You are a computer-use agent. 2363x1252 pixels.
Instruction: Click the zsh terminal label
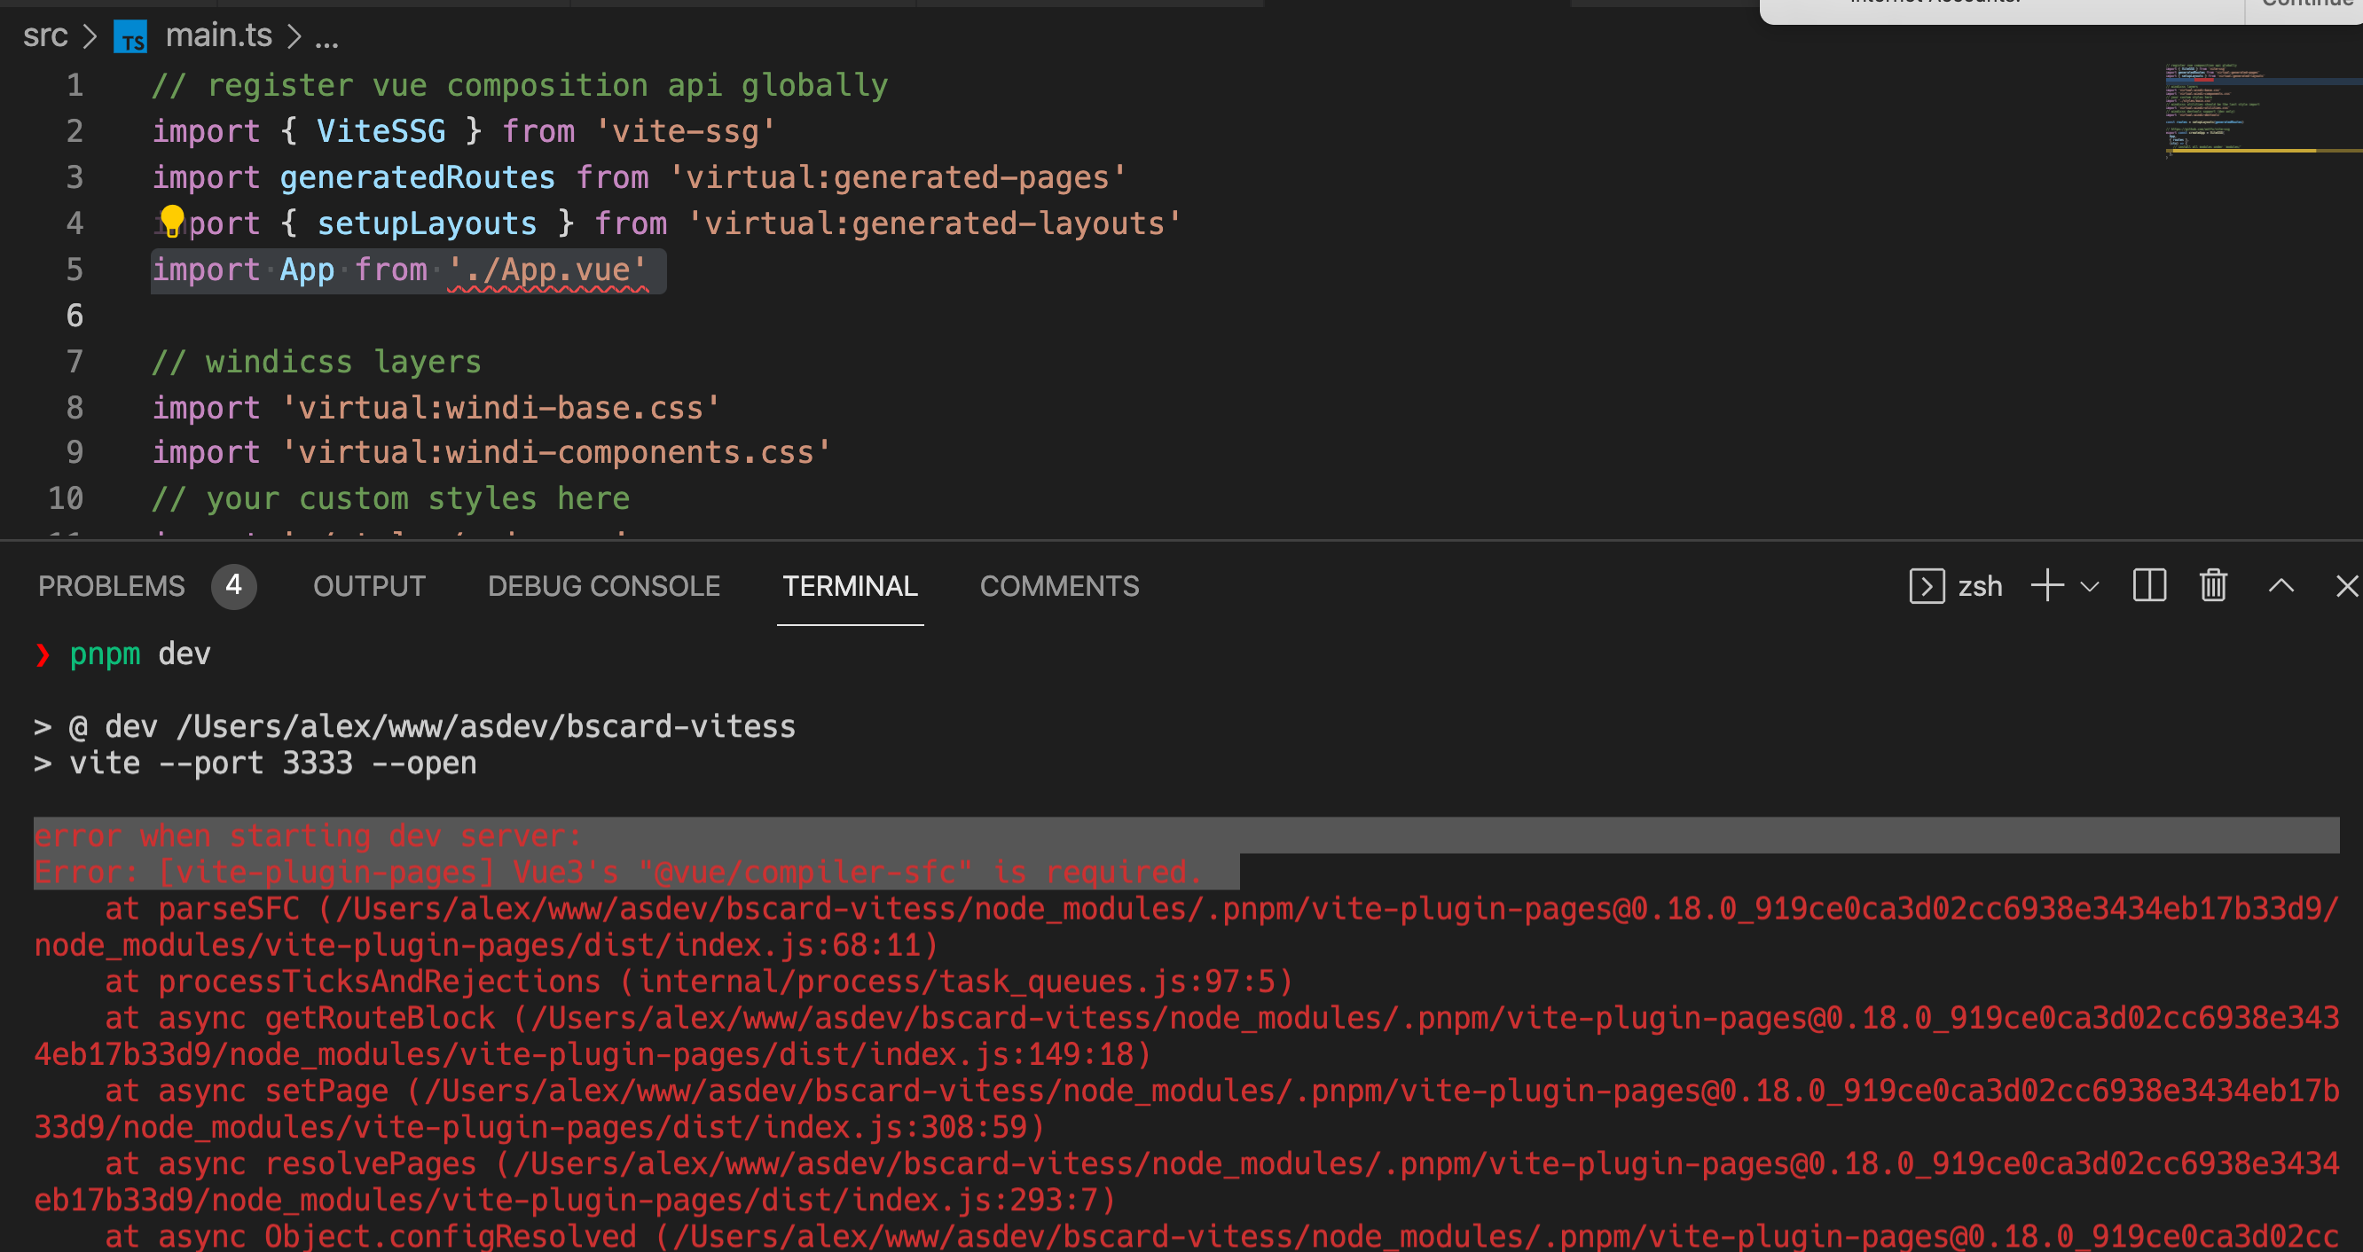click(1980, 586)
